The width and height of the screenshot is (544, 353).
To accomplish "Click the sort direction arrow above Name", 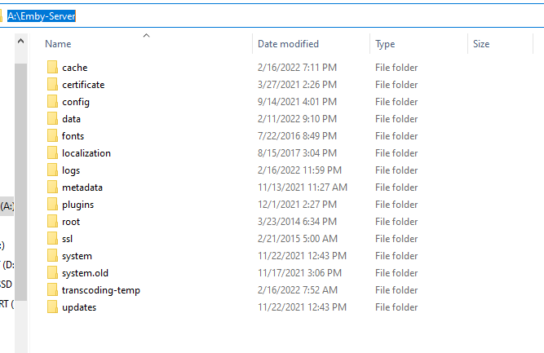I will (x=147, y=35).
